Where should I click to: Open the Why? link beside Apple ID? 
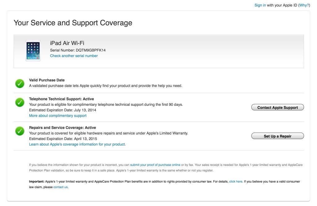pos(304,5)
